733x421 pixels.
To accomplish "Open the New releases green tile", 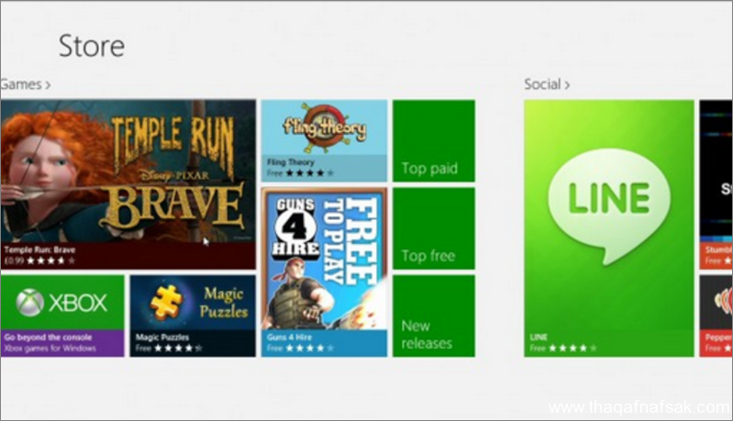I will point(434,316).
